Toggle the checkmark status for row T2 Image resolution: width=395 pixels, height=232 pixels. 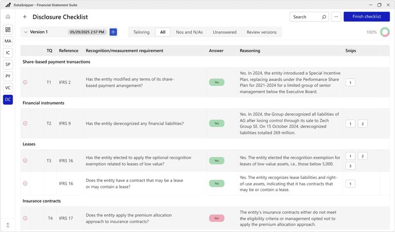25,124
